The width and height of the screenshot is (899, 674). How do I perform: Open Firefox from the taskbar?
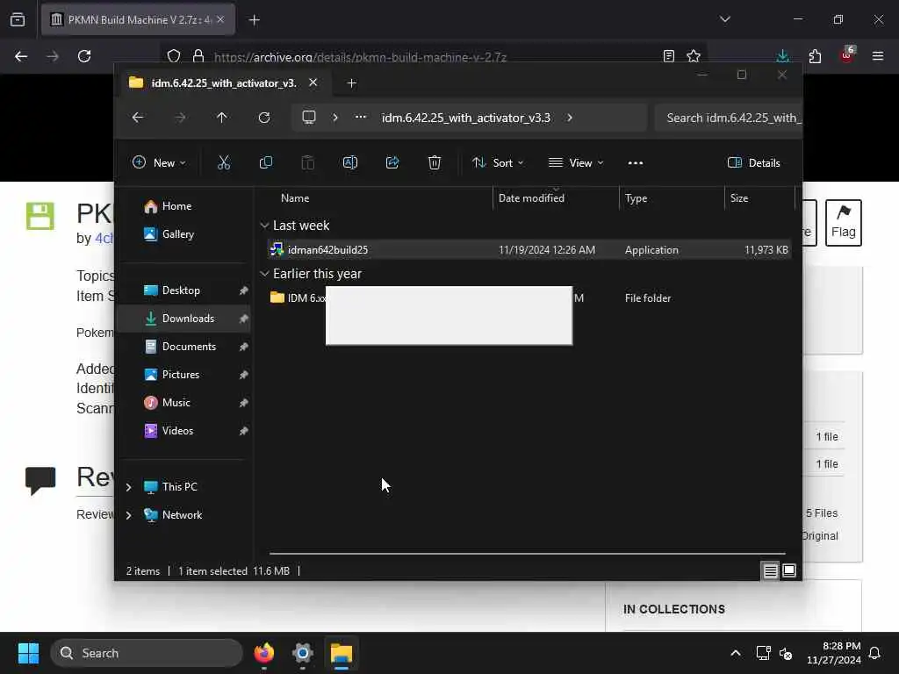264,653
